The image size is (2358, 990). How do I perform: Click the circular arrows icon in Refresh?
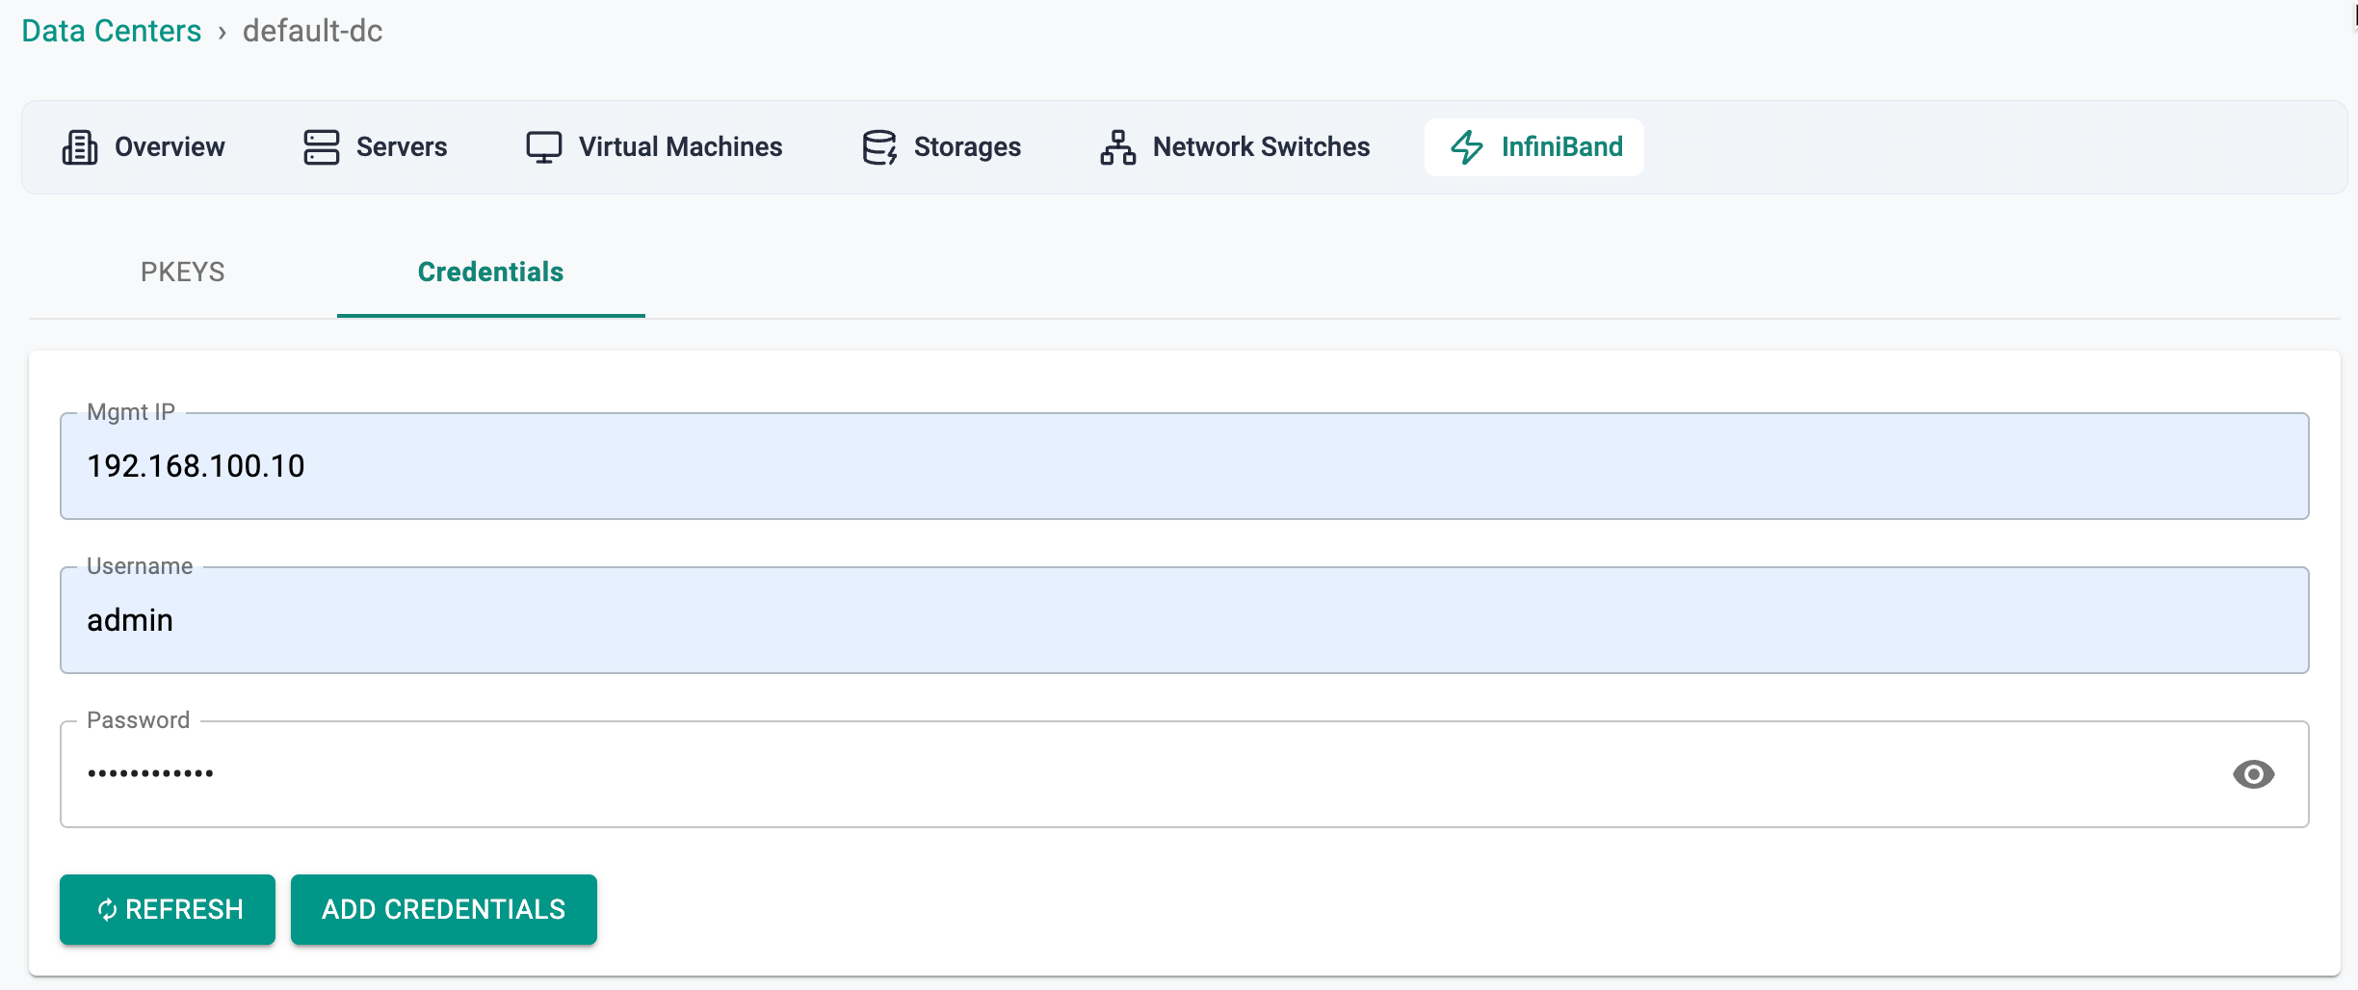107,910
